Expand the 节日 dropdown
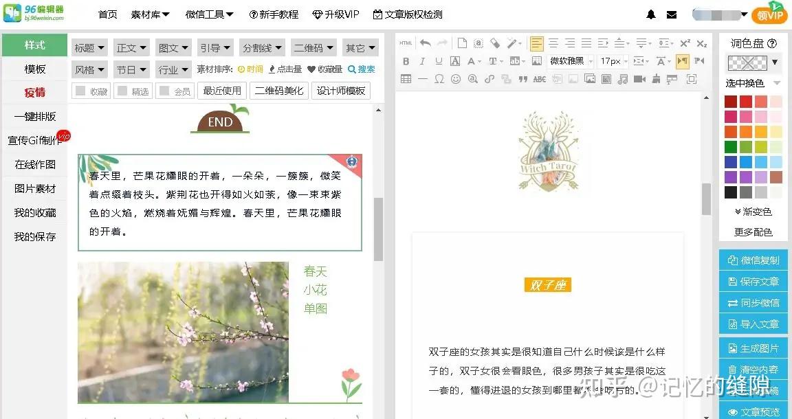The image size is (792, 419). [x=131, y=69]
